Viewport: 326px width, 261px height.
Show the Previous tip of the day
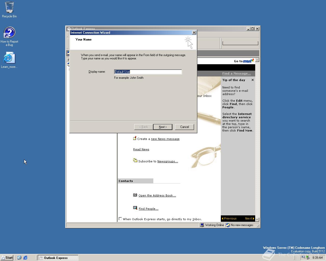(229, 218)
